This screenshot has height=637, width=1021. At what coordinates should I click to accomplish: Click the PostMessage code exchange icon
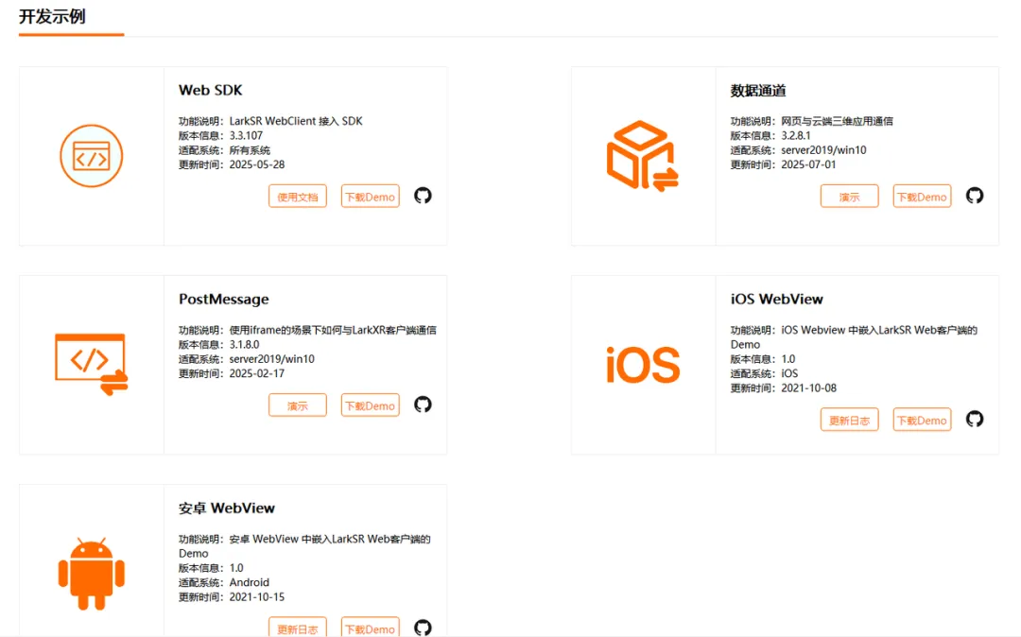[91, 365]
